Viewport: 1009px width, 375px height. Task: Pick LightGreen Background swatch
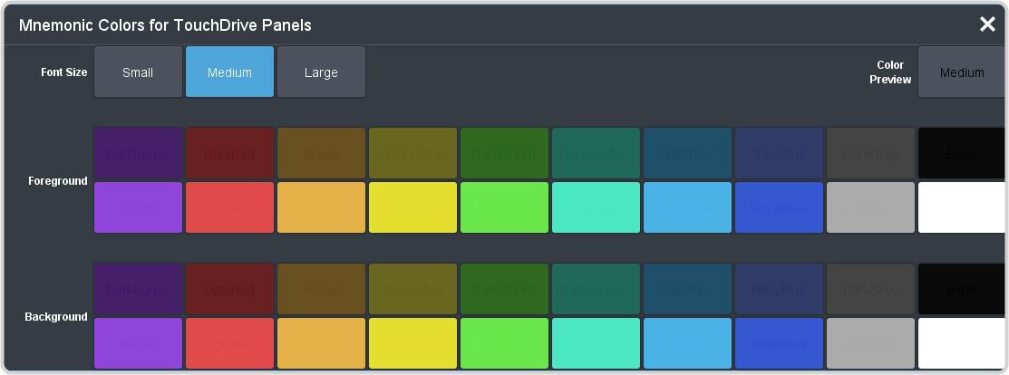pos(504,343)
